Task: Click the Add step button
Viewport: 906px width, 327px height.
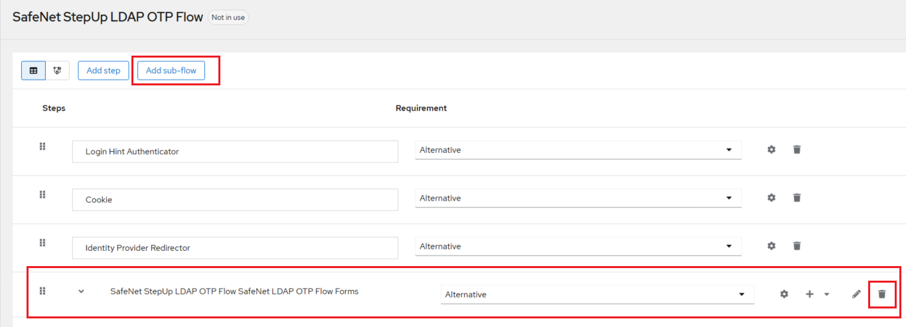Action: click(103, 71)
